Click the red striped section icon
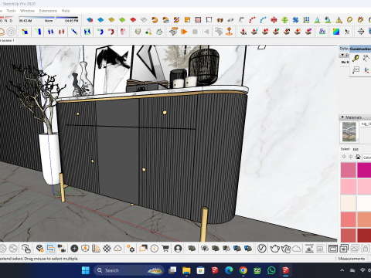The height and width of the screenshot is (278, 371). [x=198, y=20]
